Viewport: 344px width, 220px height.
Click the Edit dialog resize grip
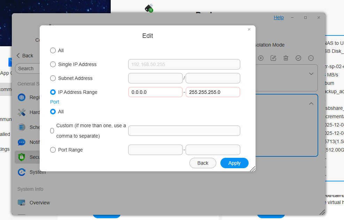point(252,169)
